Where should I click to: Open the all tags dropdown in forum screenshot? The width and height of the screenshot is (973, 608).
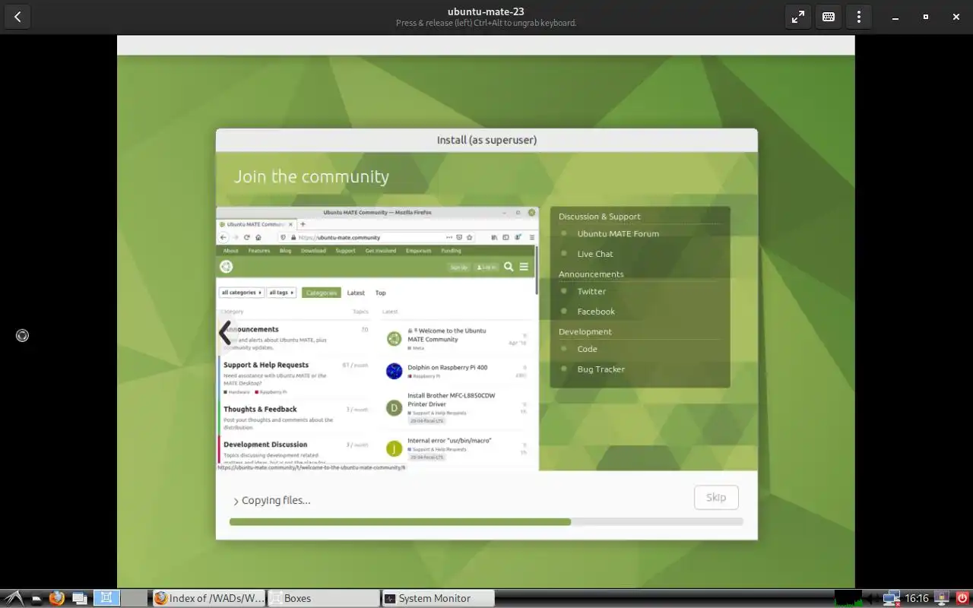[281, 293]
